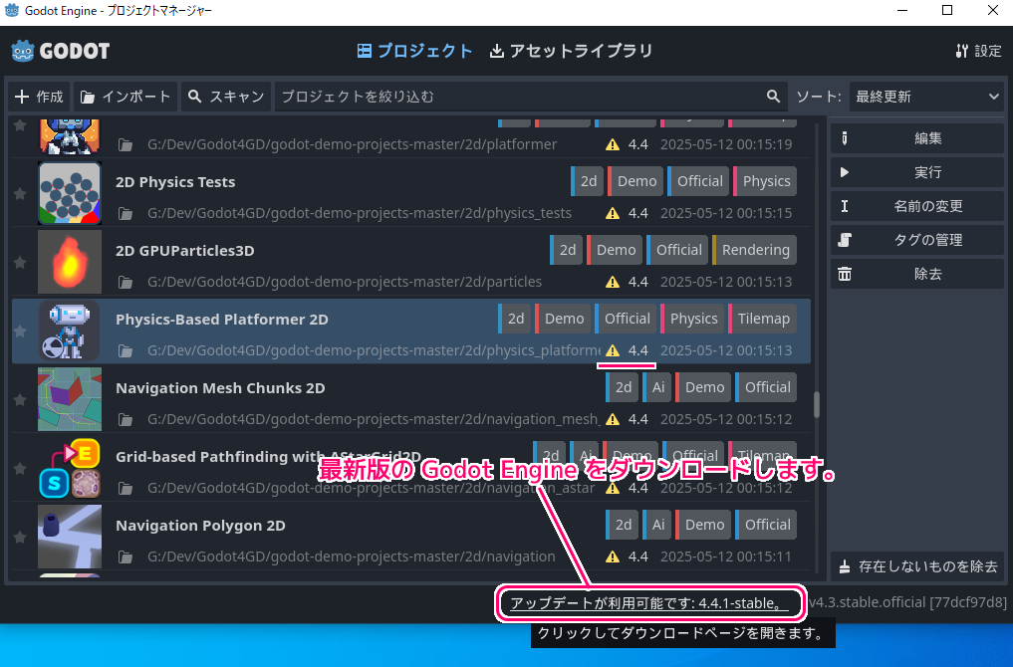Open folder icon for physics_platformer path

click(126, 350)
